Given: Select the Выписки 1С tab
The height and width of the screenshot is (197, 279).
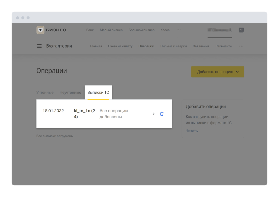Looking at the screenshot, I should coord(98,93).
